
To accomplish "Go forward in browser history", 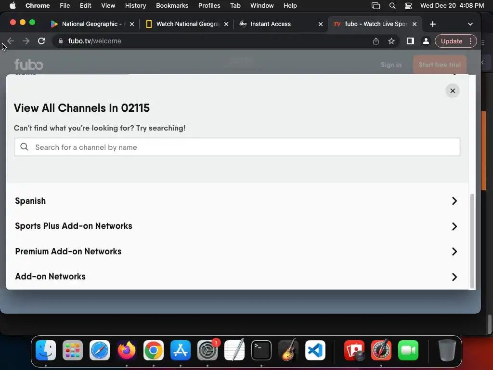I will [26, 41].
